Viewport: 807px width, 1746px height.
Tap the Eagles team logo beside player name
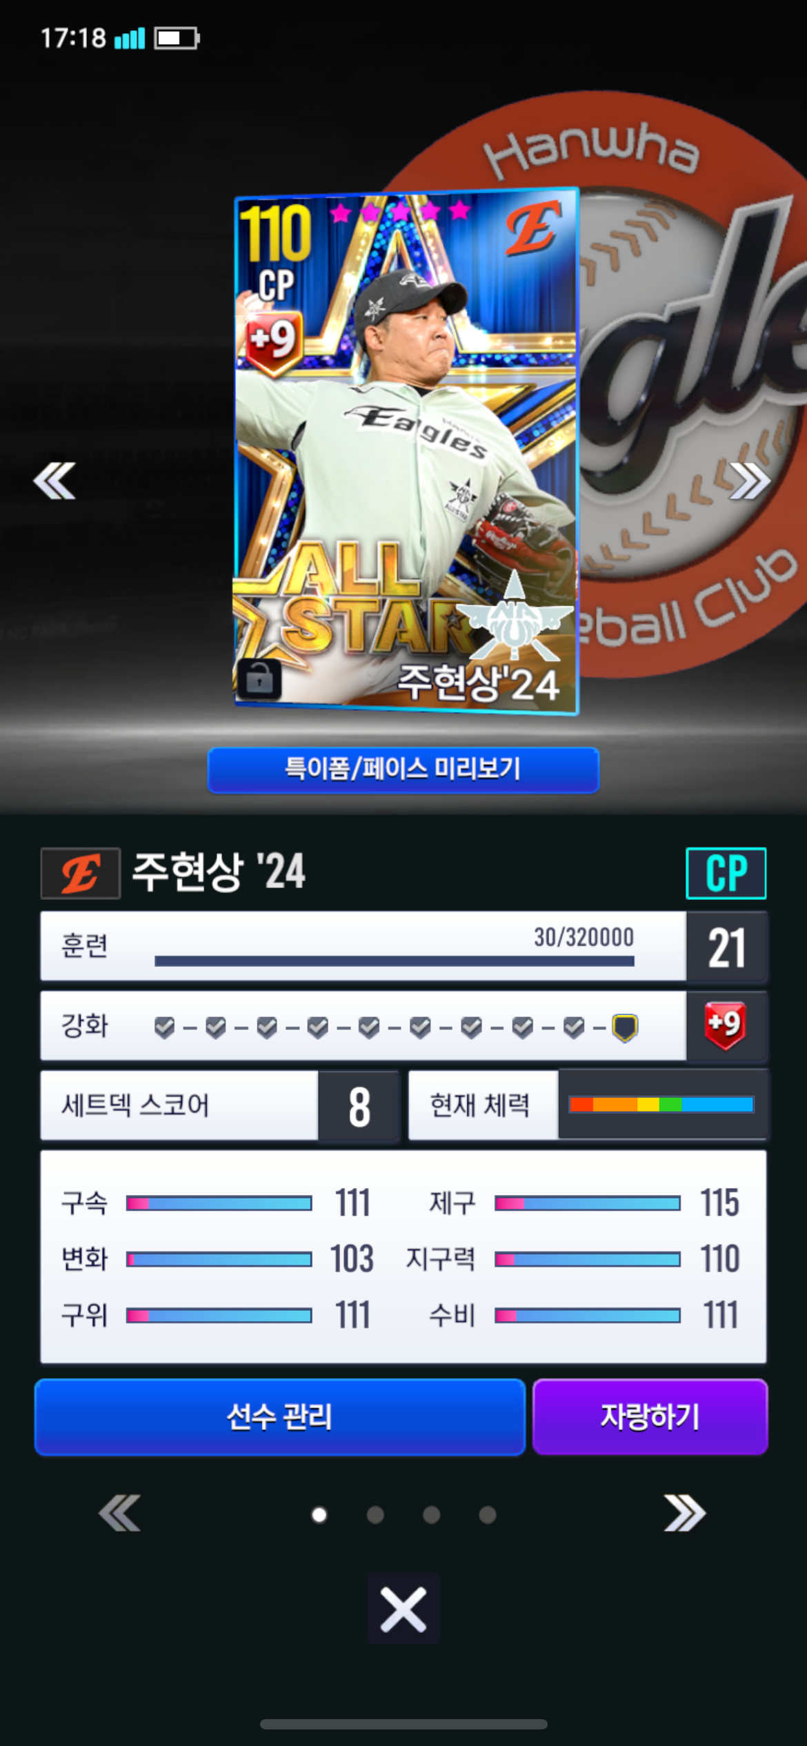pos(81,873)
